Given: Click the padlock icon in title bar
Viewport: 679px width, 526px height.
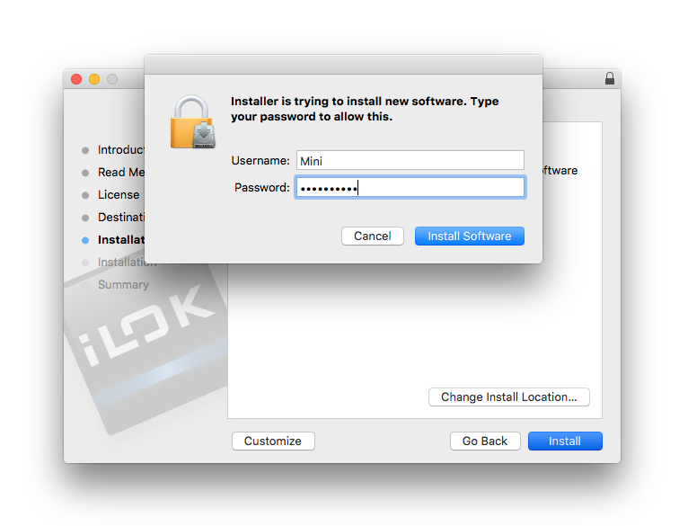Looking at the screenshot, I should coord(610,78).
